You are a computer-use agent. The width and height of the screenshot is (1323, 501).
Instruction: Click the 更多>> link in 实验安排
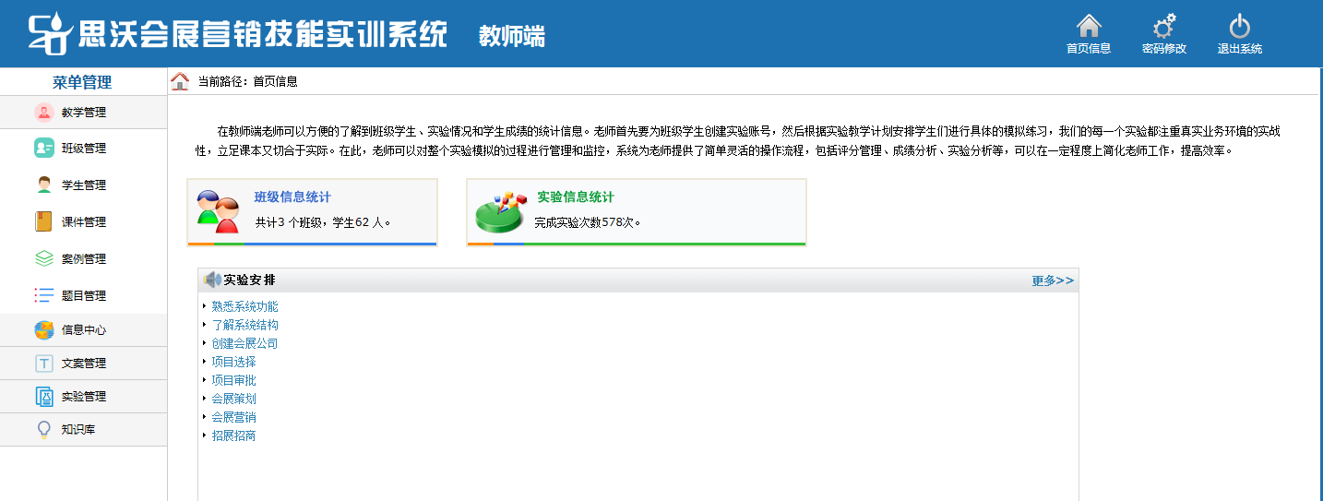click(1052, 280)
